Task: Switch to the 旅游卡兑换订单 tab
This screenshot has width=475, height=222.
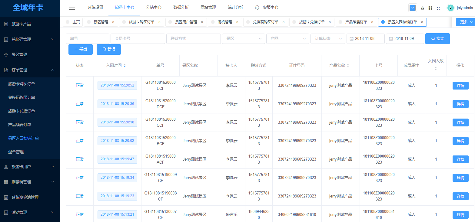Action: tap(312, 22)
